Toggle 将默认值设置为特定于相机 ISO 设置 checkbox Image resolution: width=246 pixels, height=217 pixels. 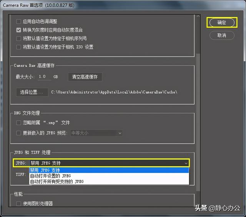tap(19, 47)
